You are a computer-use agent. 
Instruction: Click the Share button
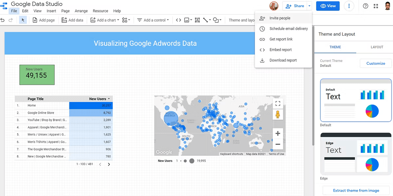click(295, 6)
